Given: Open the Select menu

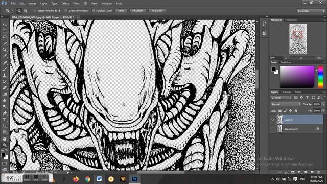Looking at the screenshot, I should pos(65,4).
